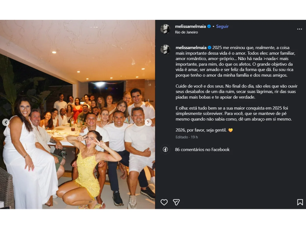The width and height of the screenshot is (306, 229).
Task: Click the verified badge next to header username
Action: pos(209,26)
